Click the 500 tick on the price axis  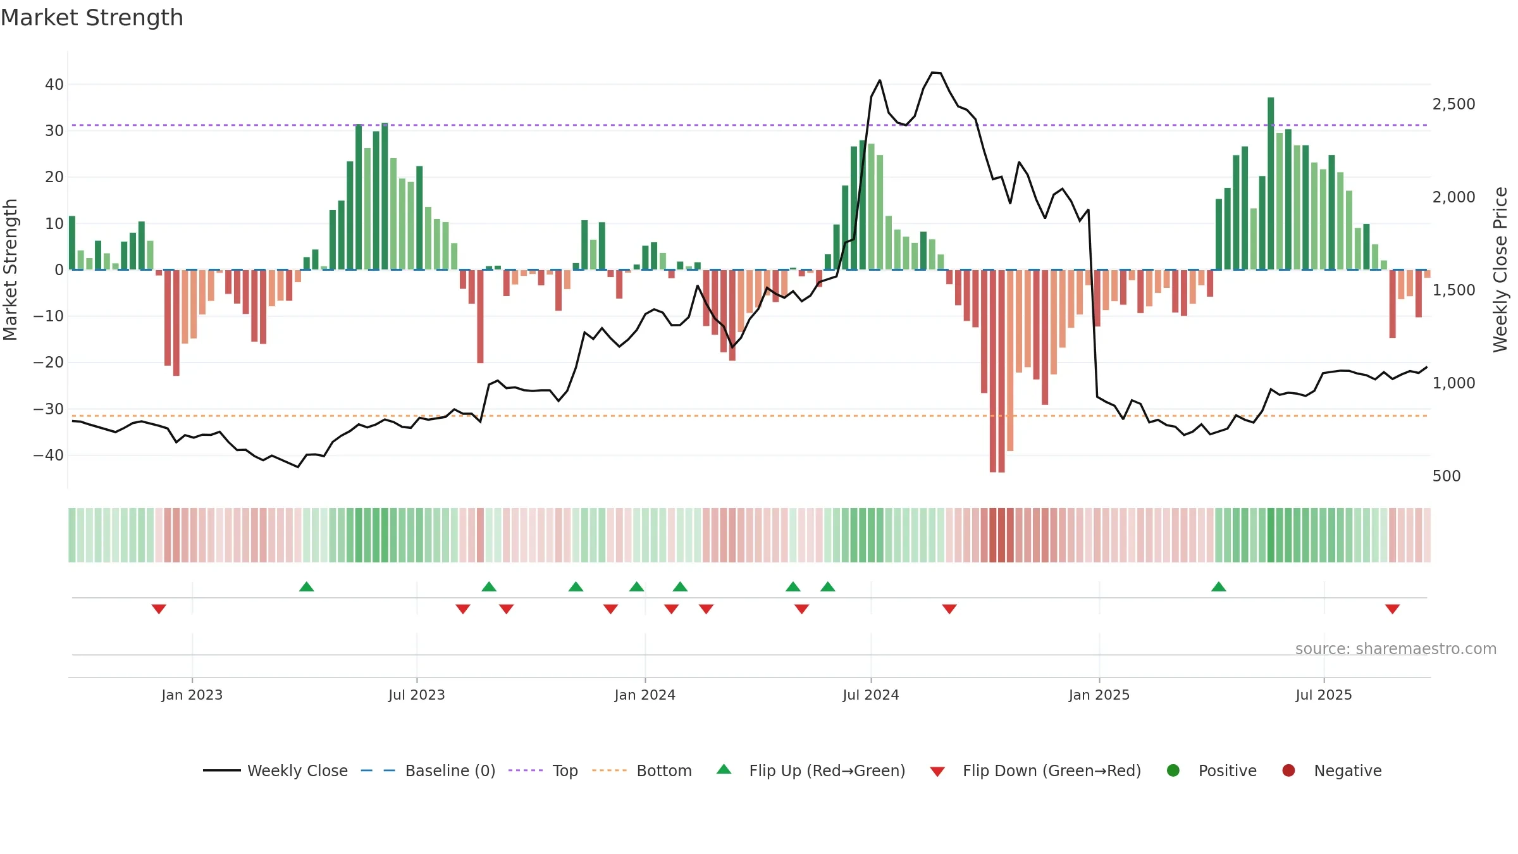[1447, 476]
